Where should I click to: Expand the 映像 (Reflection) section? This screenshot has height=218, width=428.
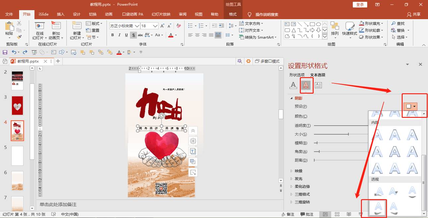pos(298,171)
